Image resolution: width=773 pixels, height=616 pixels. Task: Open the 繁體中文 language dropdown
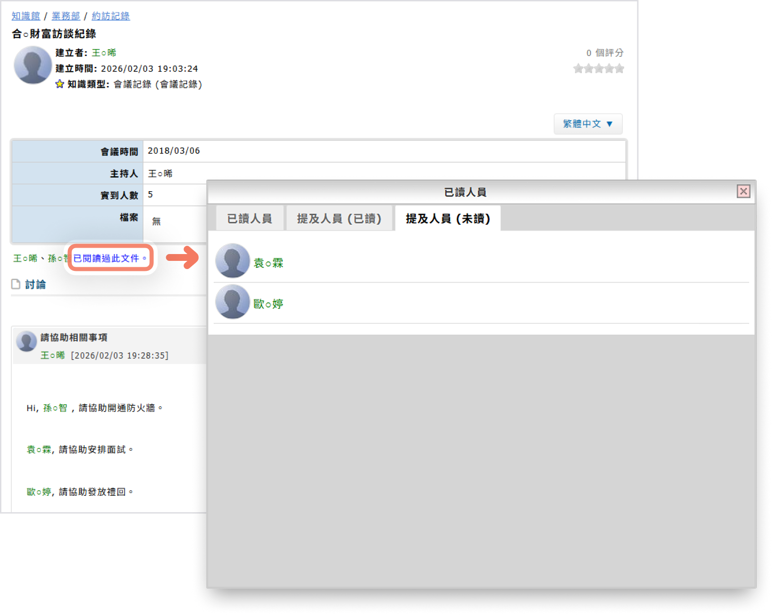pos(588,124)
